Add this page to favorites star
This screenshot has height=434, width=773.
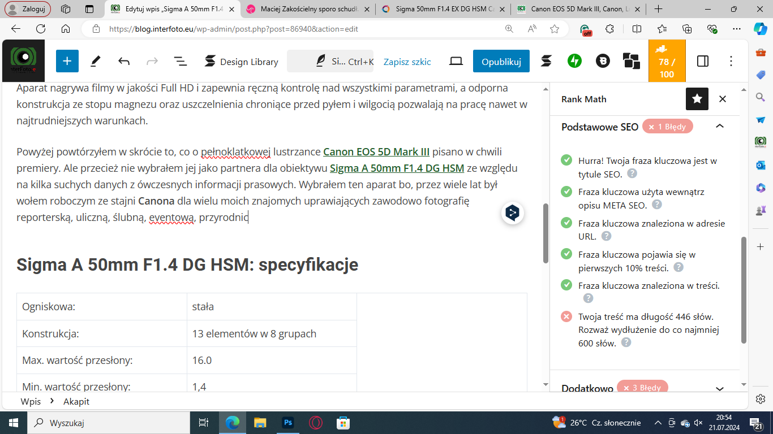(555, 29)
